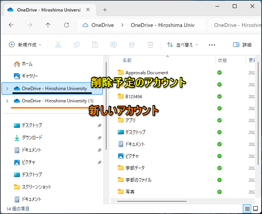
Task: Open the 新規作成 dropdown
Action: pos(25,45)
